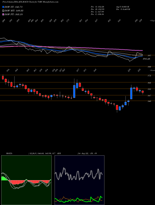This screenshot has width=155, height=205.
Task: Click the MACD: panel heading
Action: coord(9,153)
